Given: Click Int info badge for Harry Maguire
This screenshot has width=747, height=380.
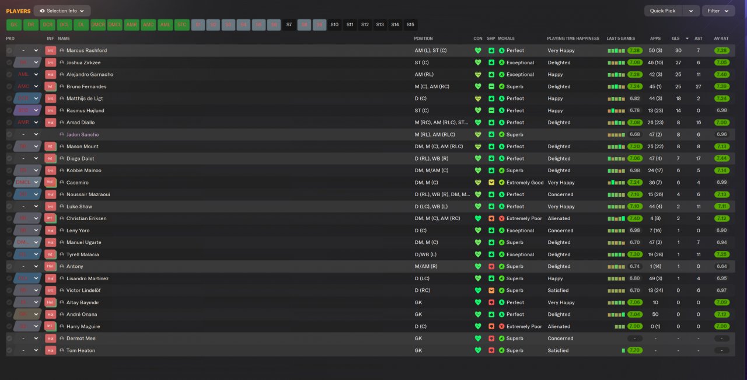Looking at the screenshot, I should (50, 326).
